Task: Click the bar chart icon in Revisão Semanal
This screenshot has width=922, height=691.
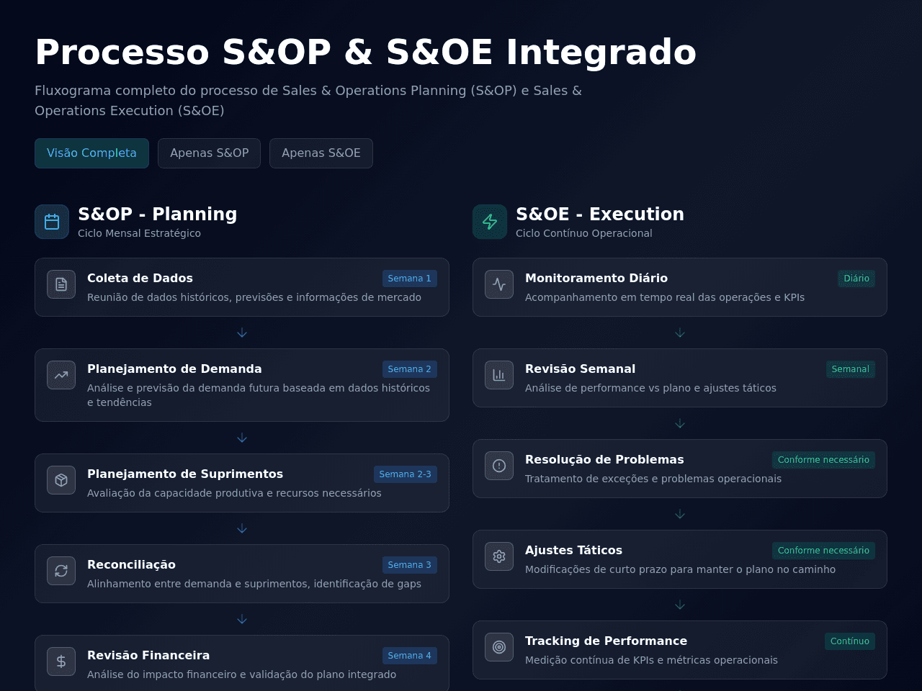Action: [499, 375]
